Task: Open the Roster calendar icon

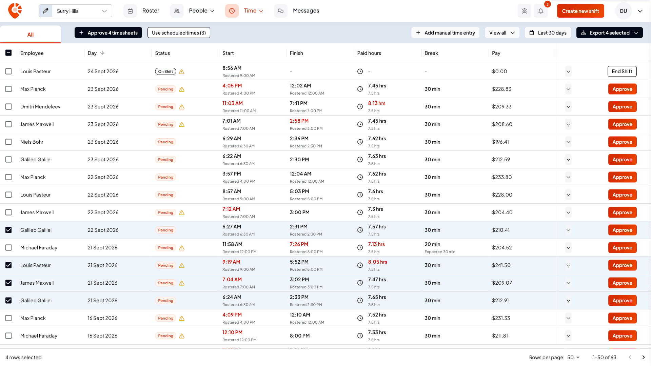Action: click(130, 11)
